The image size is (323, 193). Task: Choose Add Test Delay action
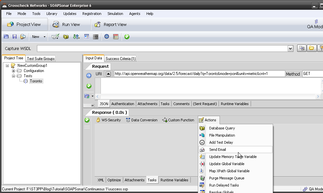pos(235,142)
